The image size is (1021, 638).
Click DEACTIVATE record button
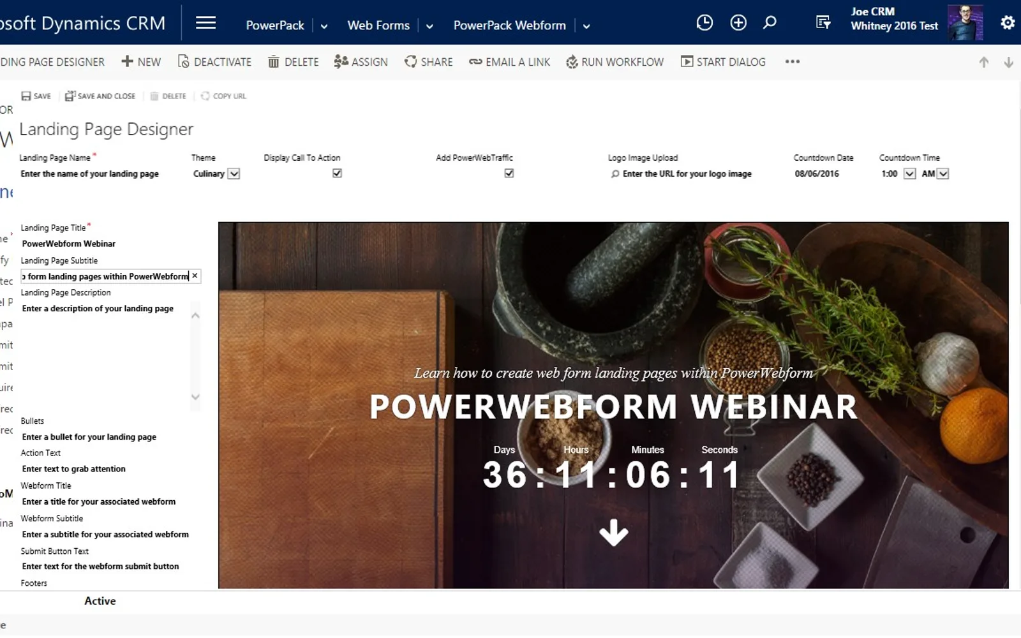tap(214, 62)
